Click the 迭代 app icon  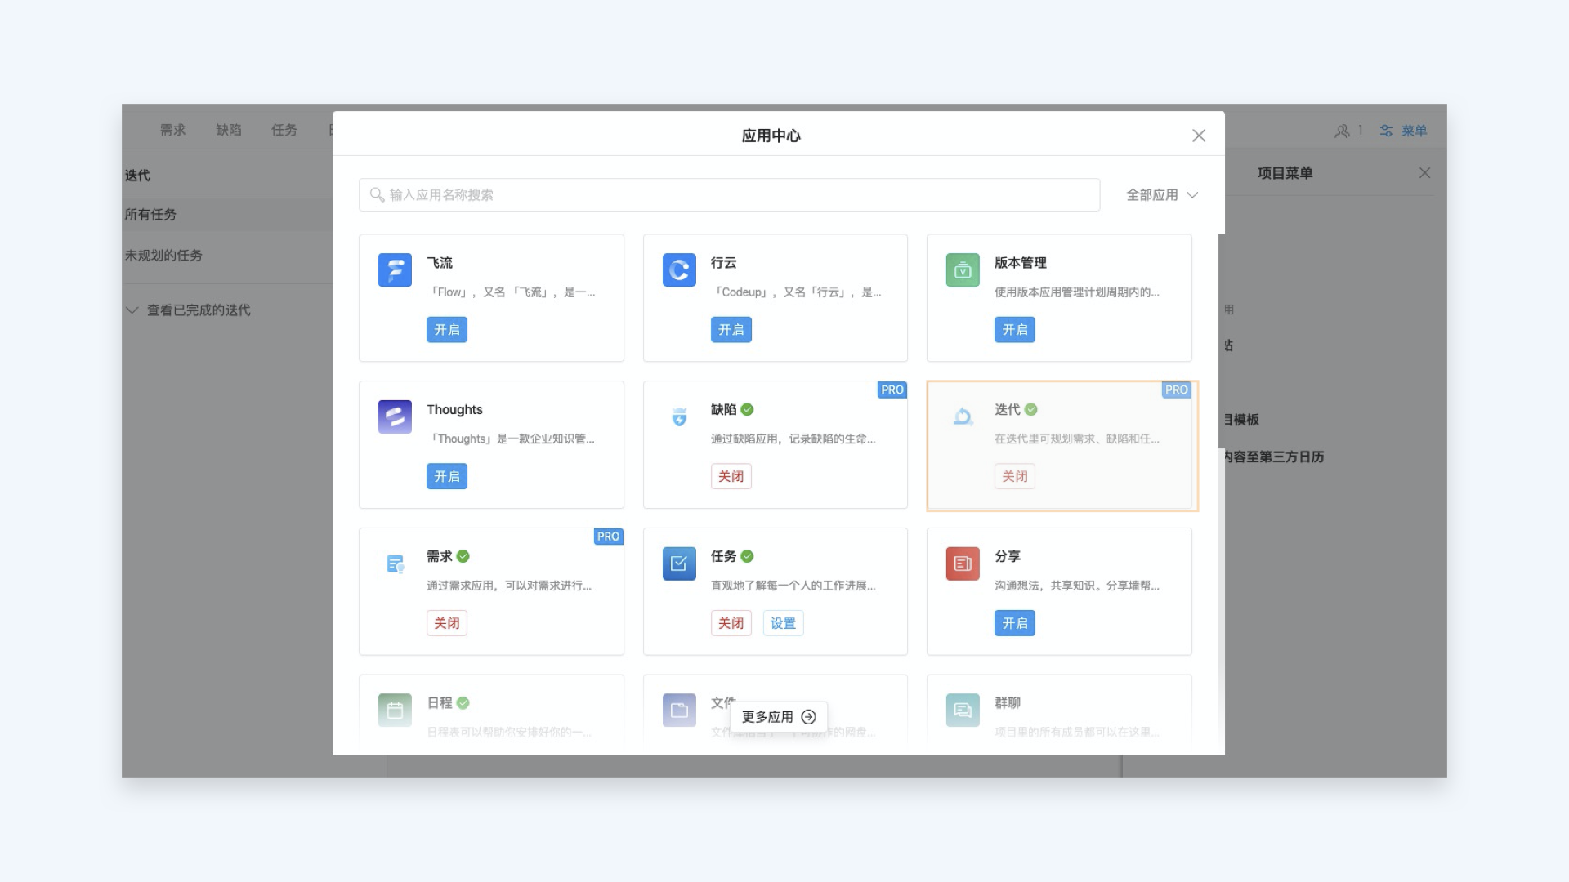click(963, 416)
